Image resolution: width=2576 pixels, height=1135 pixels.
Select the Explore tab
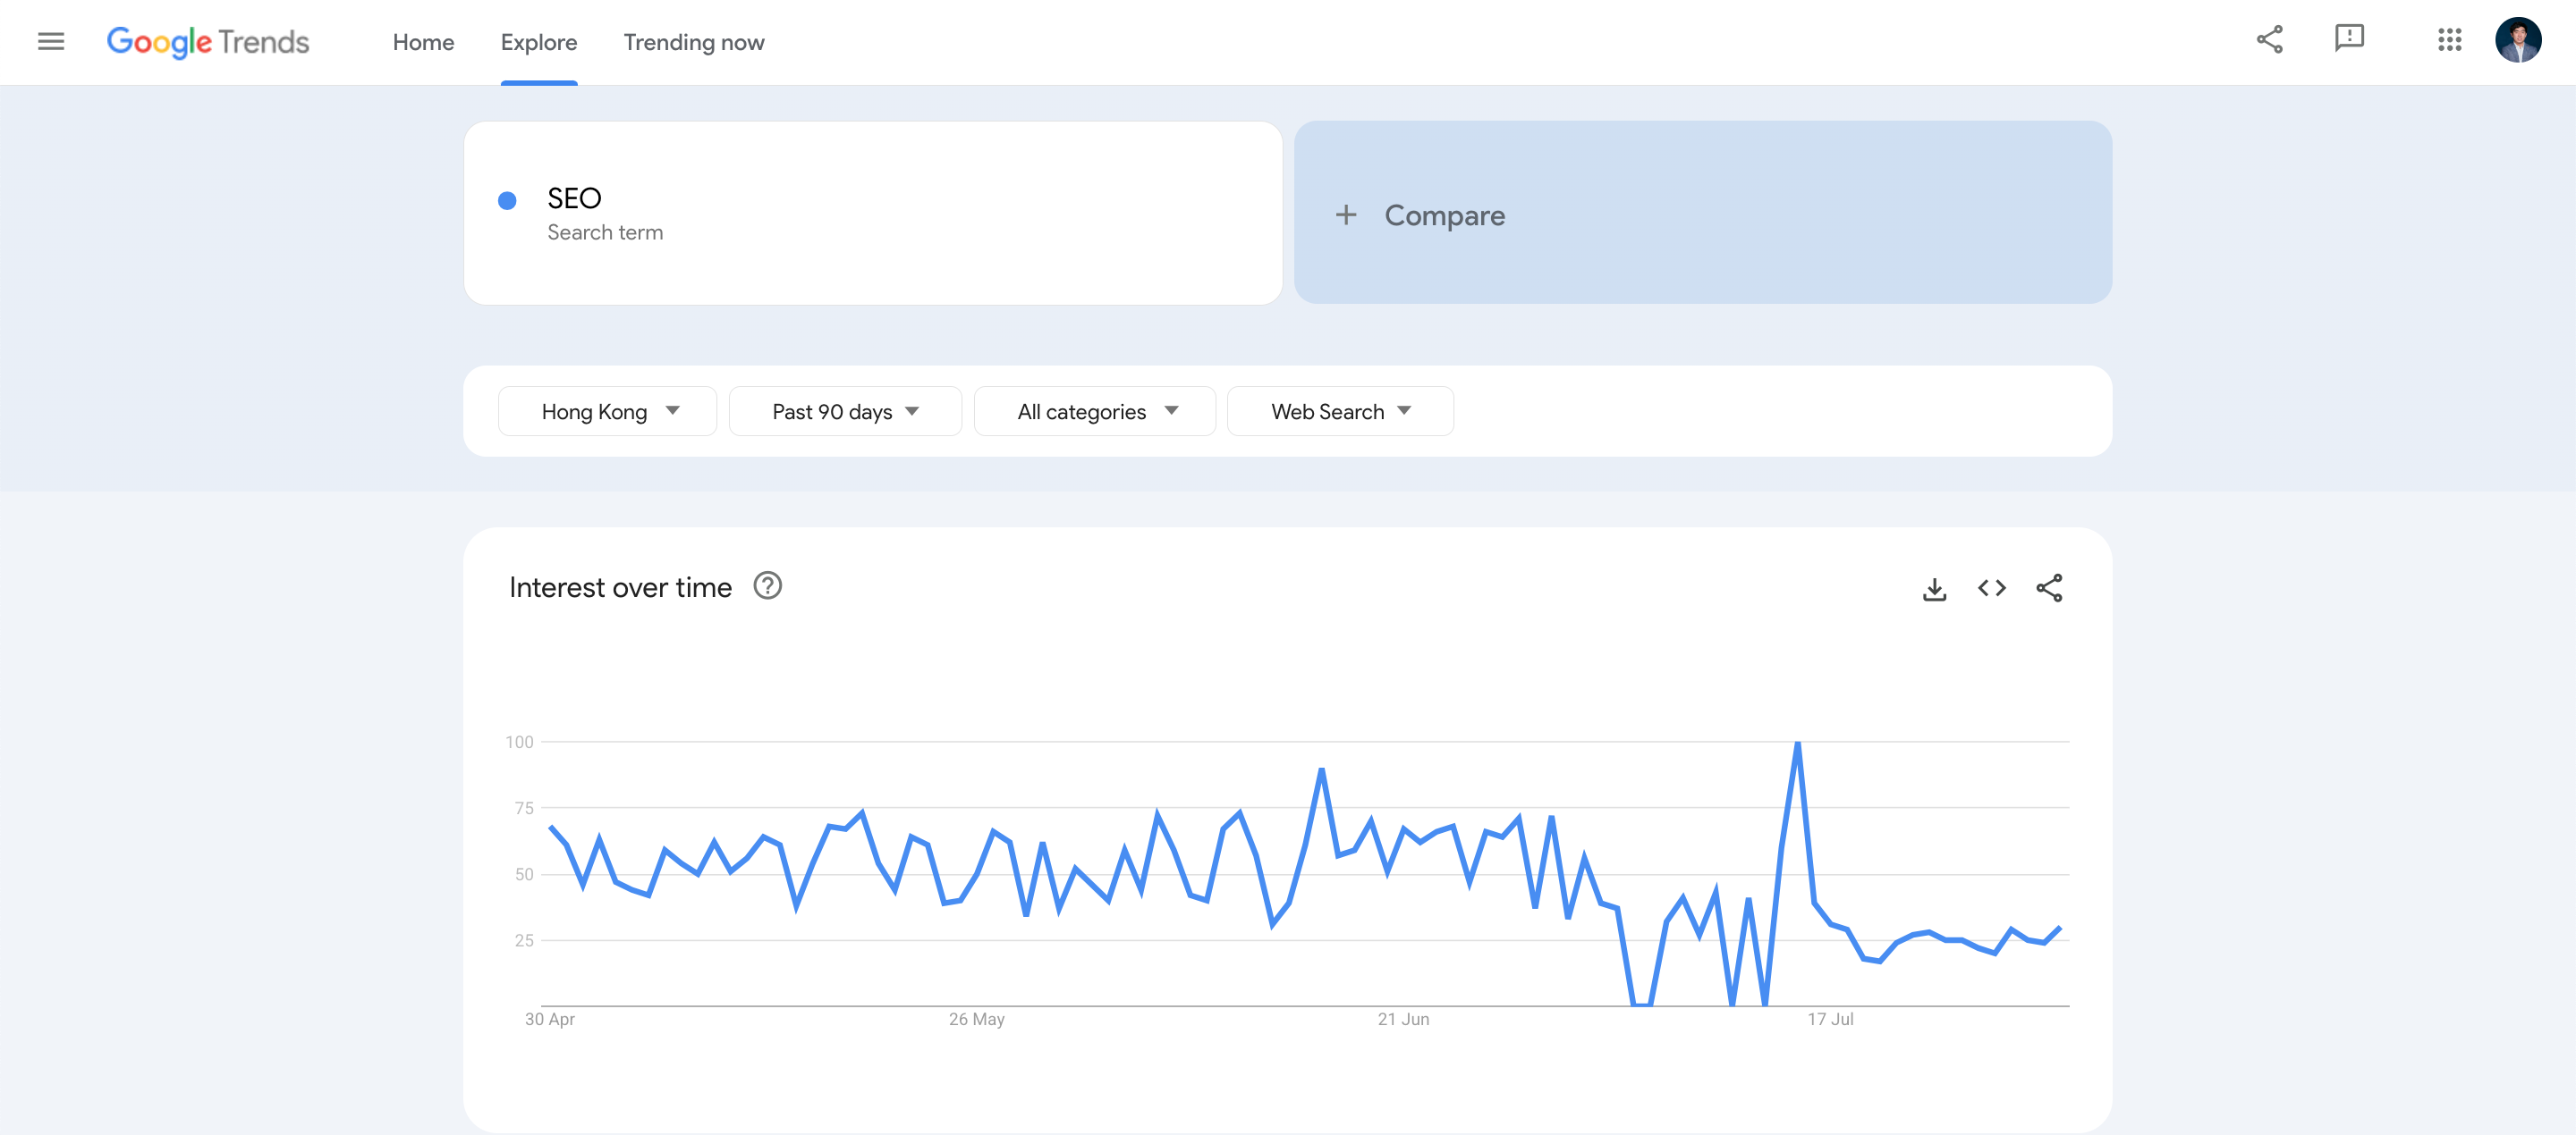538,43
